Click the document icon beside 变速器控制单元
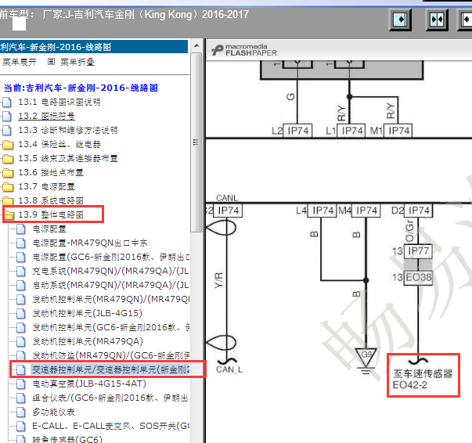This screenshot has height=443, width=472. tap(21, 369)
